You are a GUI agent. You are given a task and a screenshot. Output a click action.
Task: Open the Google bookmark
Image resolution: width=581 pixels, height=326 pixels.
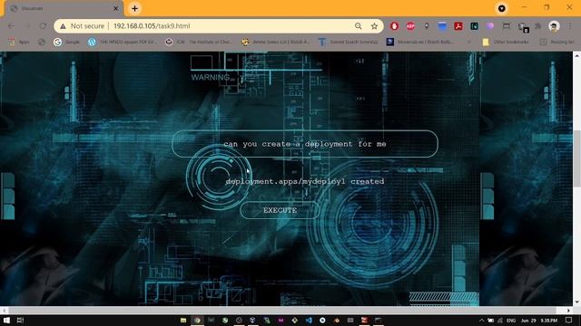point(66,42)
